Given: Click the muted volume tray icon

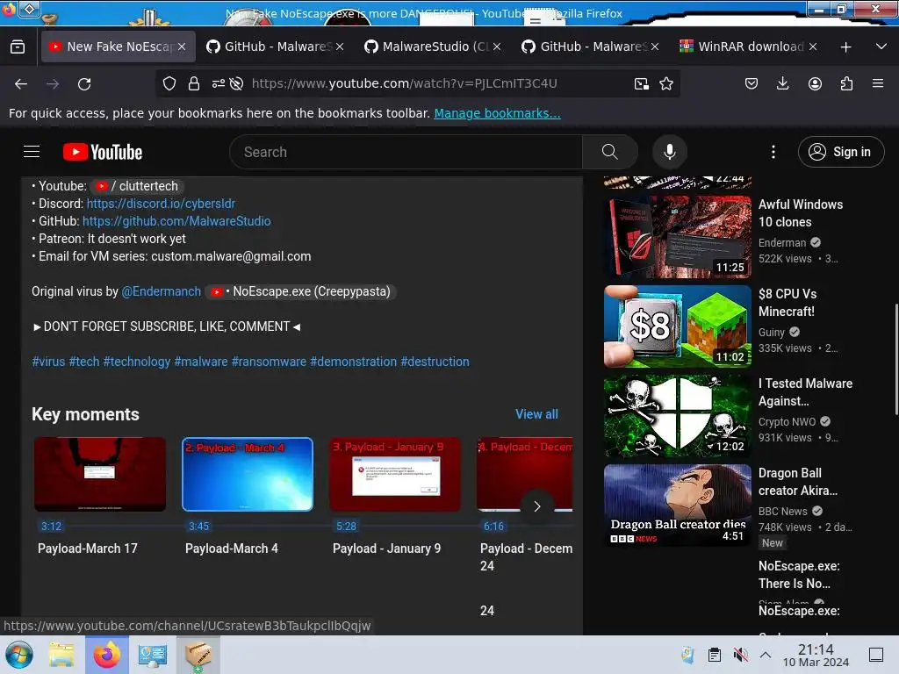Looking at the screenshot, I should tap(741, 655).
